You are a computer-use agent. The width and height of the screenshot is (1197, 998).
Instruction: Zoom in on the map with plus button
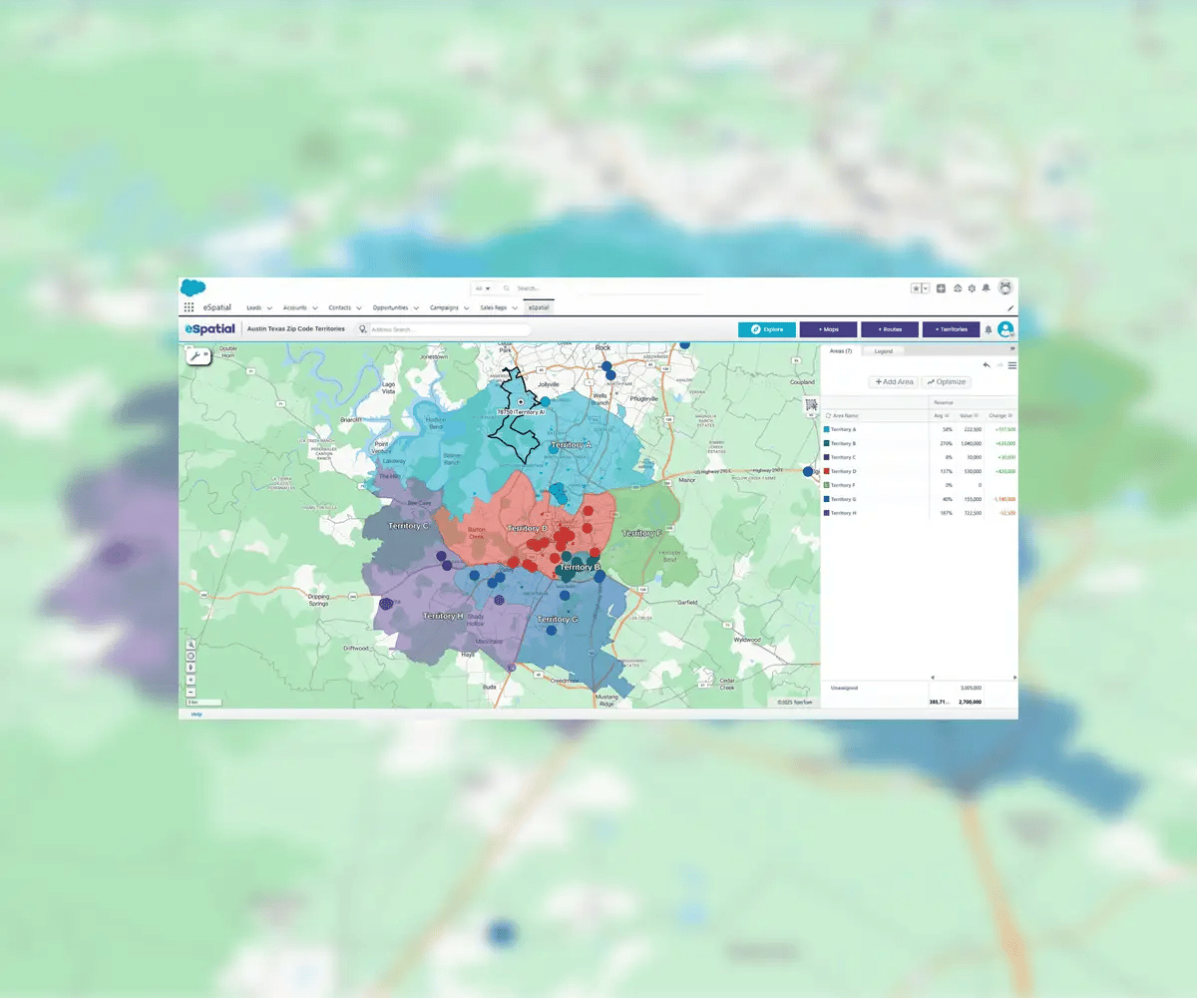click(191, 681)
